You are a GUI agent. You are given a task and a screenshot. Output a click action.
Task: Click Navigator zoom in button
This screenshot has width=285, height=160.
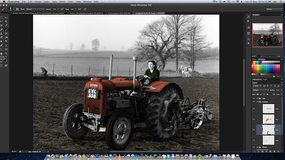(x=279, y=56)
